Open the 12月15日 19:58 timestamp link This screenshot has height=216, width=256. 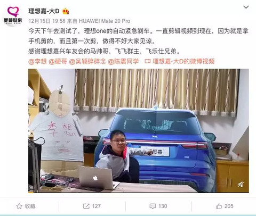coord(47,21)
